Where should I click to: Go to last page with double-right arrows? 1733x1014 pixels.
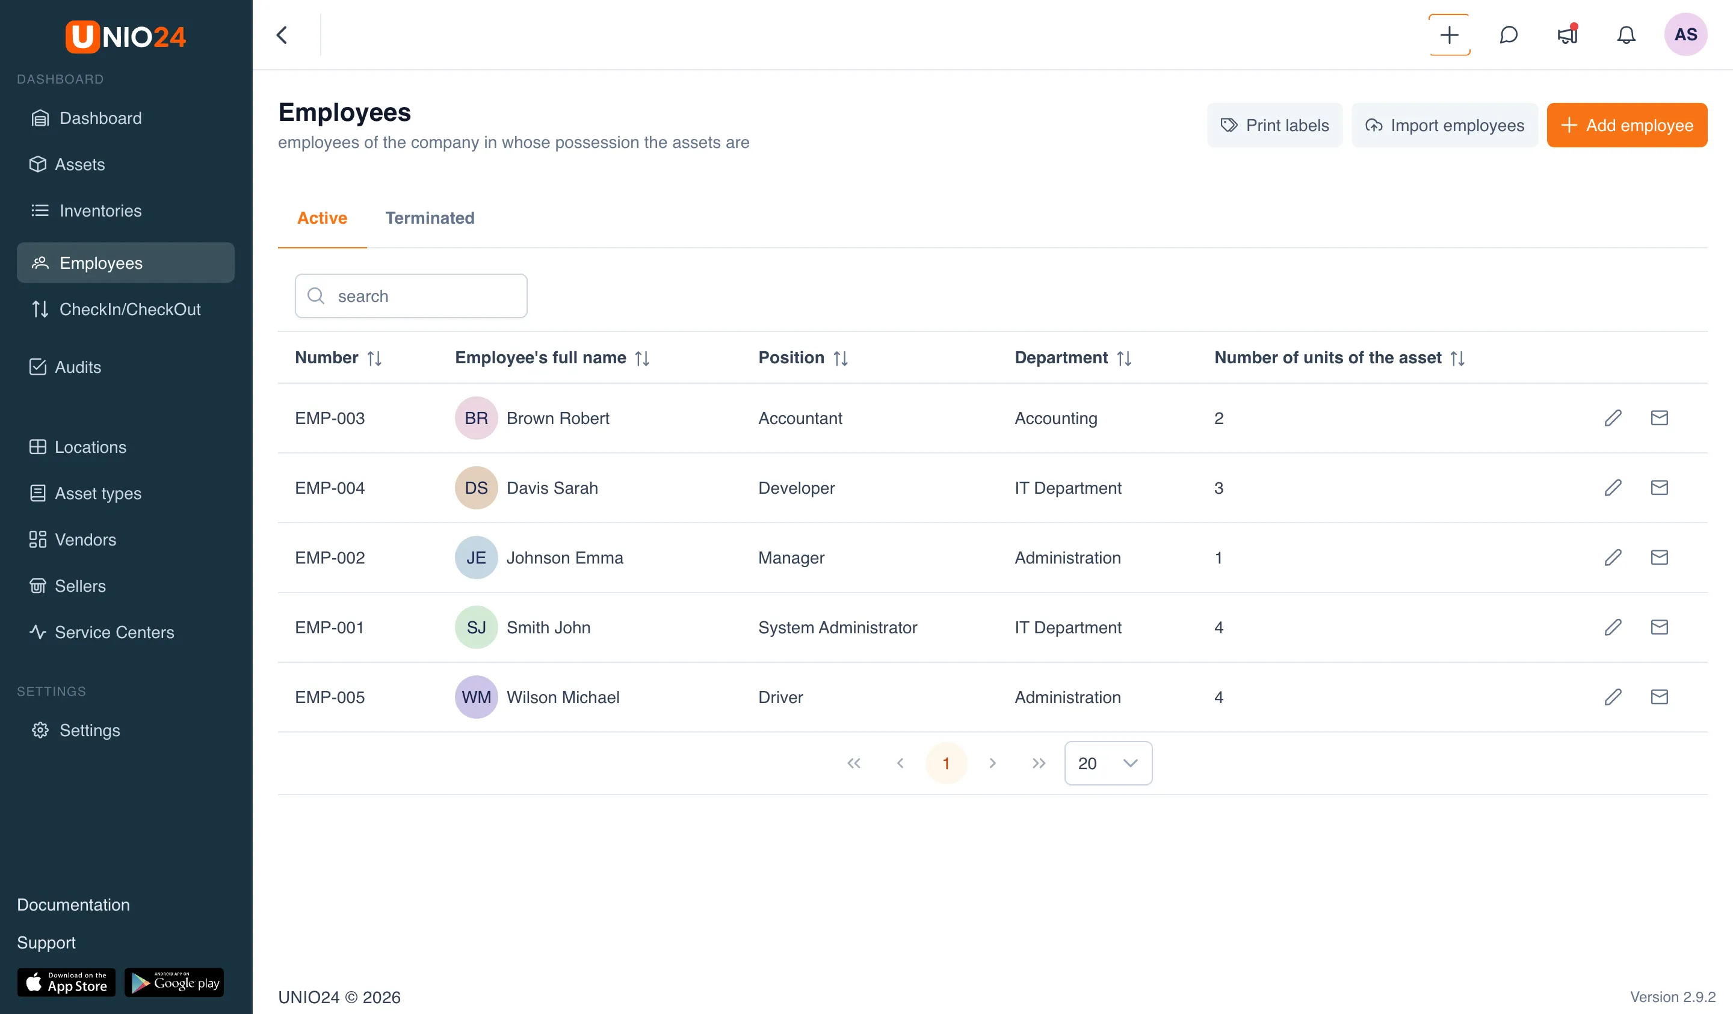pos(1039,763)
